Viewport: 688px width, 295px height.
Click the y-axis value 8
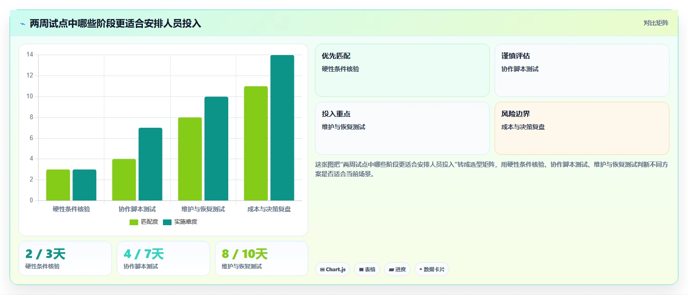[31, 117]
